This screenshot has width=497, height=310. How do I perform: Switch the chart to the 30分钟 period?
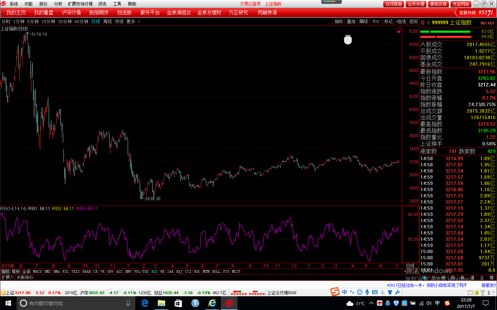[65, 21]
